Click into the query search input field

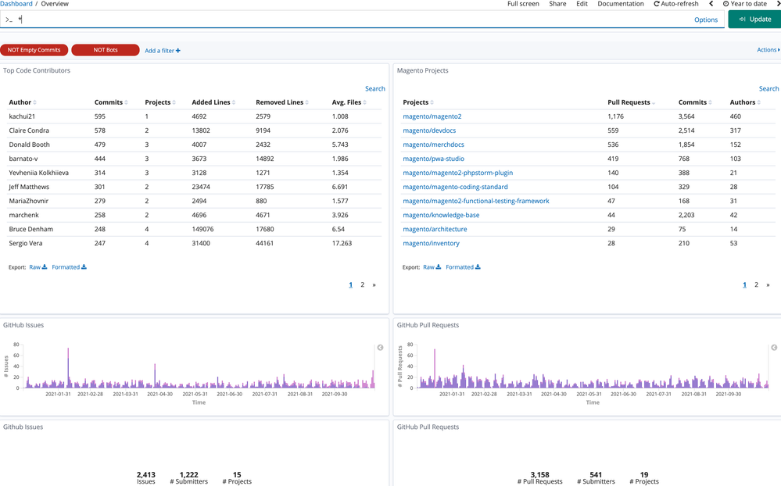click(x=352, y=20)
